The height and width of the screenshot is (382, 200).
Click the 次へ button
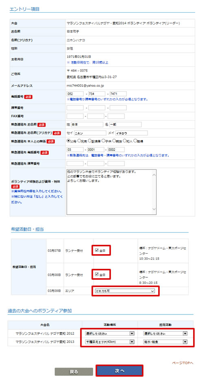point(119,371)
